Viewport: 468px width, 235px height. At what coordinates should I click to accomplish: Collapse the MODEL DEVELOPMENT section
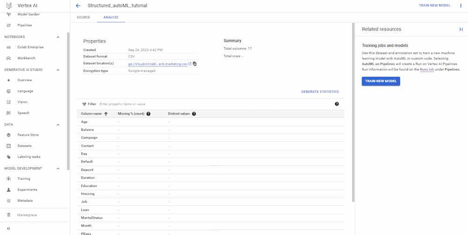[58, 169]
